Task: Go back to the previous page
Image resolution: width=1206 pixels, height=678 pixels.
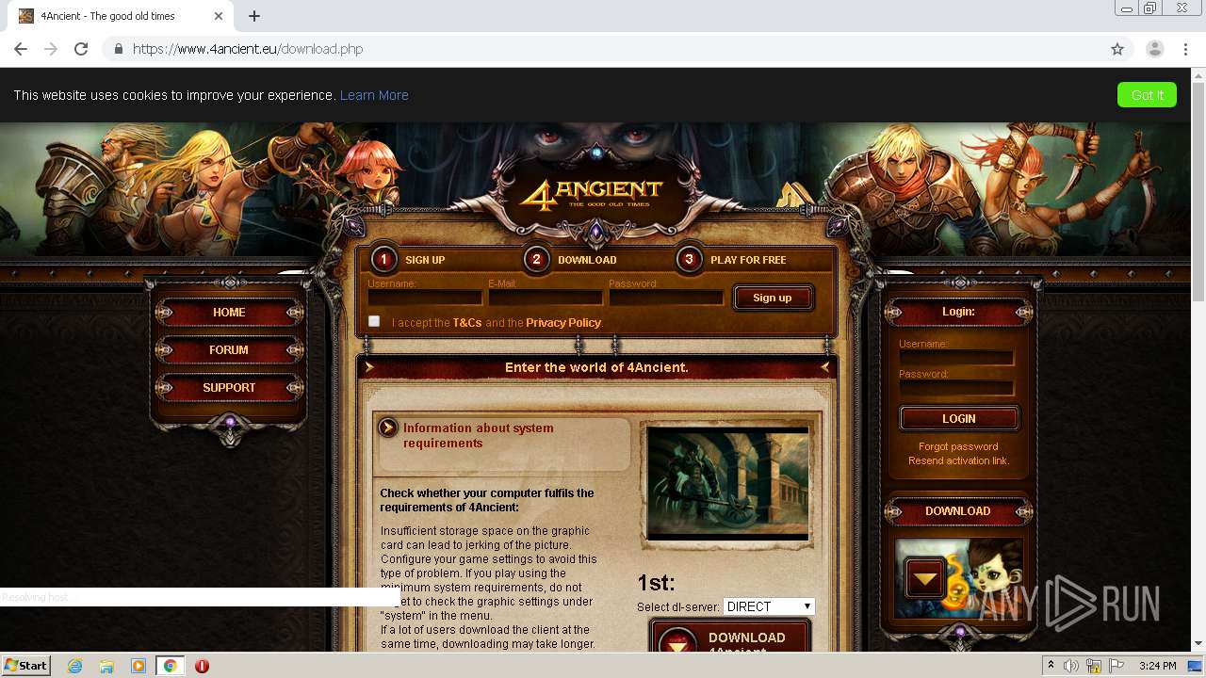Action: pos(21,49)
